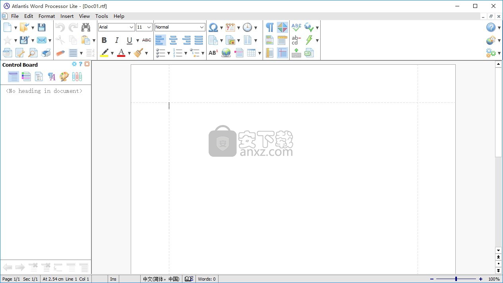This screenshot has width=503, height=283.
Task: Click the Paste clipboard icon
Action: [85, 40]
